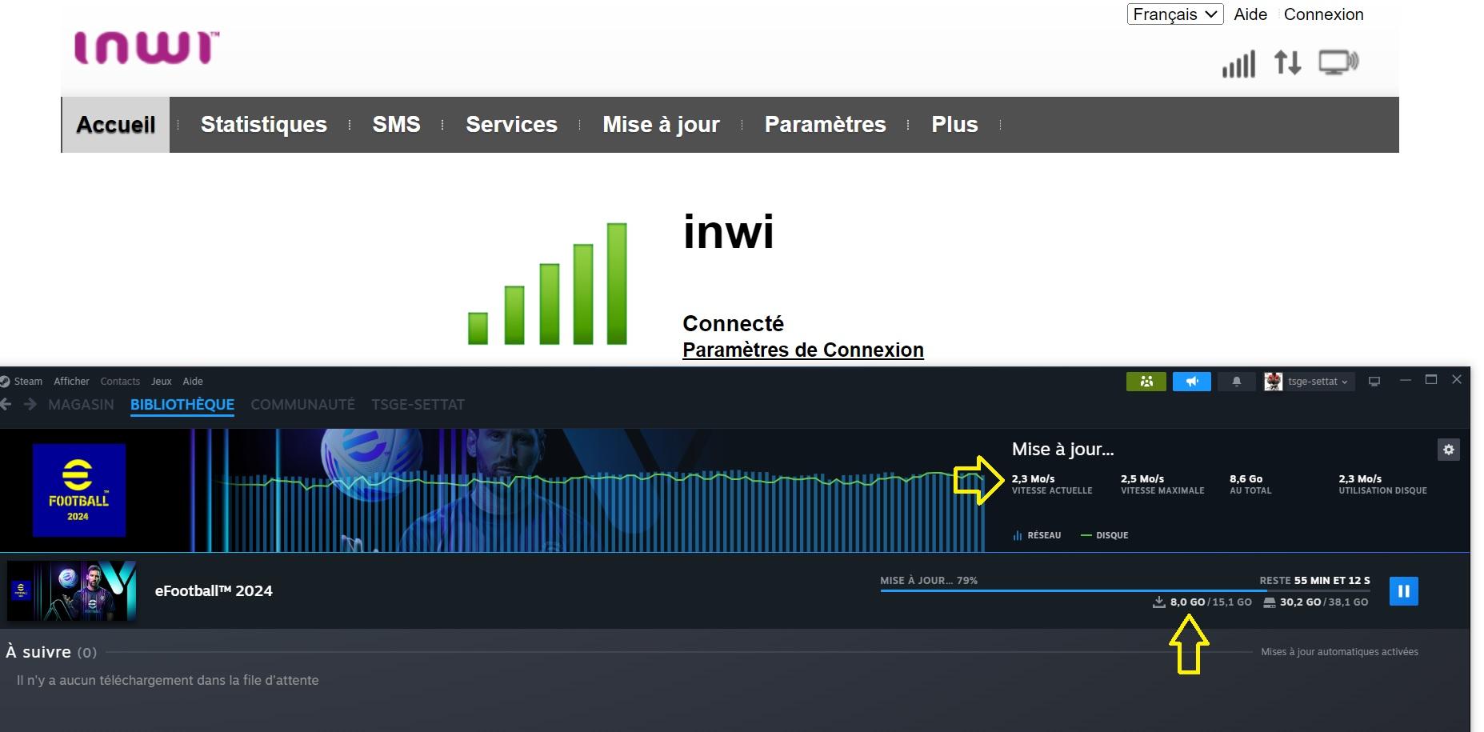The image size is (1484, 732).
Task: Click the data transfer arrows icon
Action: 1287,62
